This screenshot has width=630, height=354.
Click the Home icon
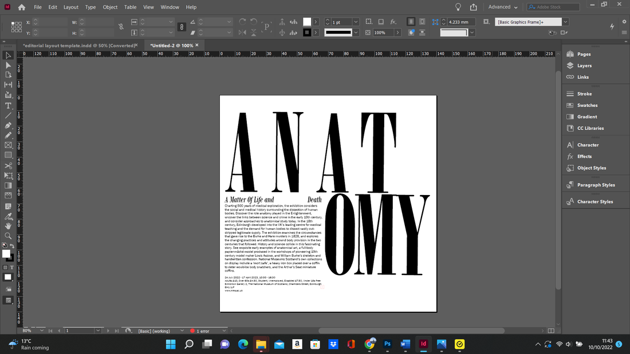click(x=22, y=7)
